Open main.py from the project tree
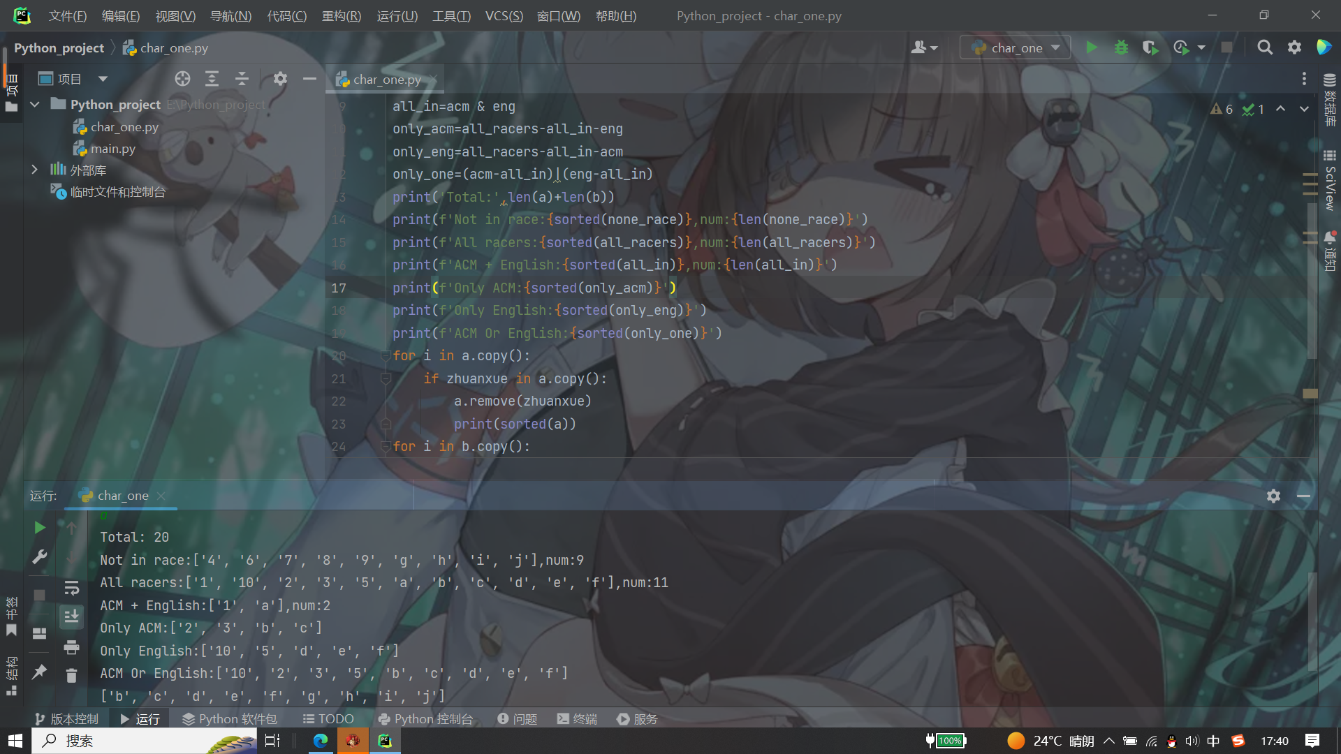The height and width of the screenshot is (754, 1341). 112,149
